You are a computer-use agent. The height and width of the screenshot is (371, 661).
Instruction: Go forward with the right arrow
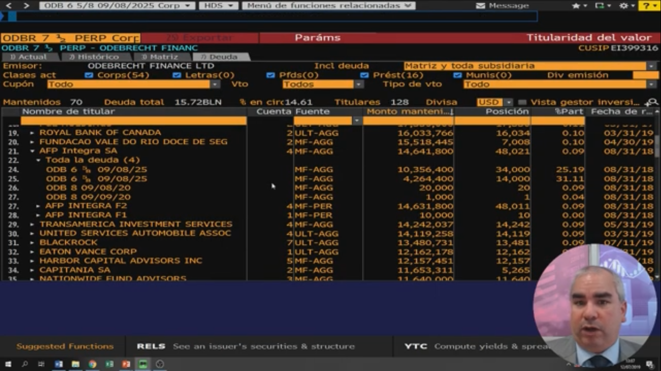point(26,6)
